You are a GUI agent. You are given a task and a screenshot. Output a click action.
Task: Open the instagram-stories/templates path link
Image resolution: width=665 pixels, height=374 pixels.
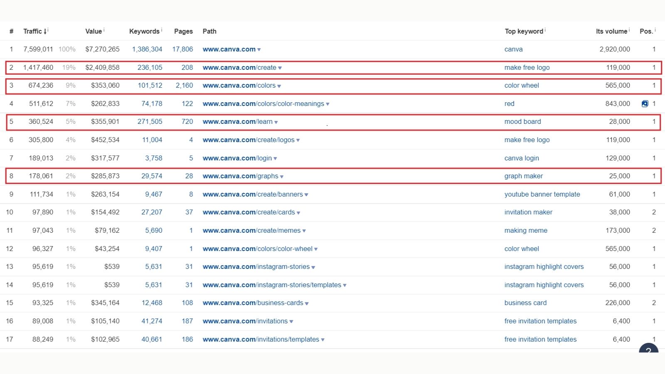272,285
